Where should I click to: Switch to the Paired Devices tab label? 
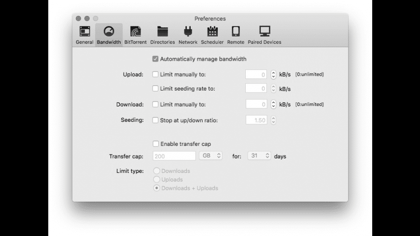click(x=265, y=42)
